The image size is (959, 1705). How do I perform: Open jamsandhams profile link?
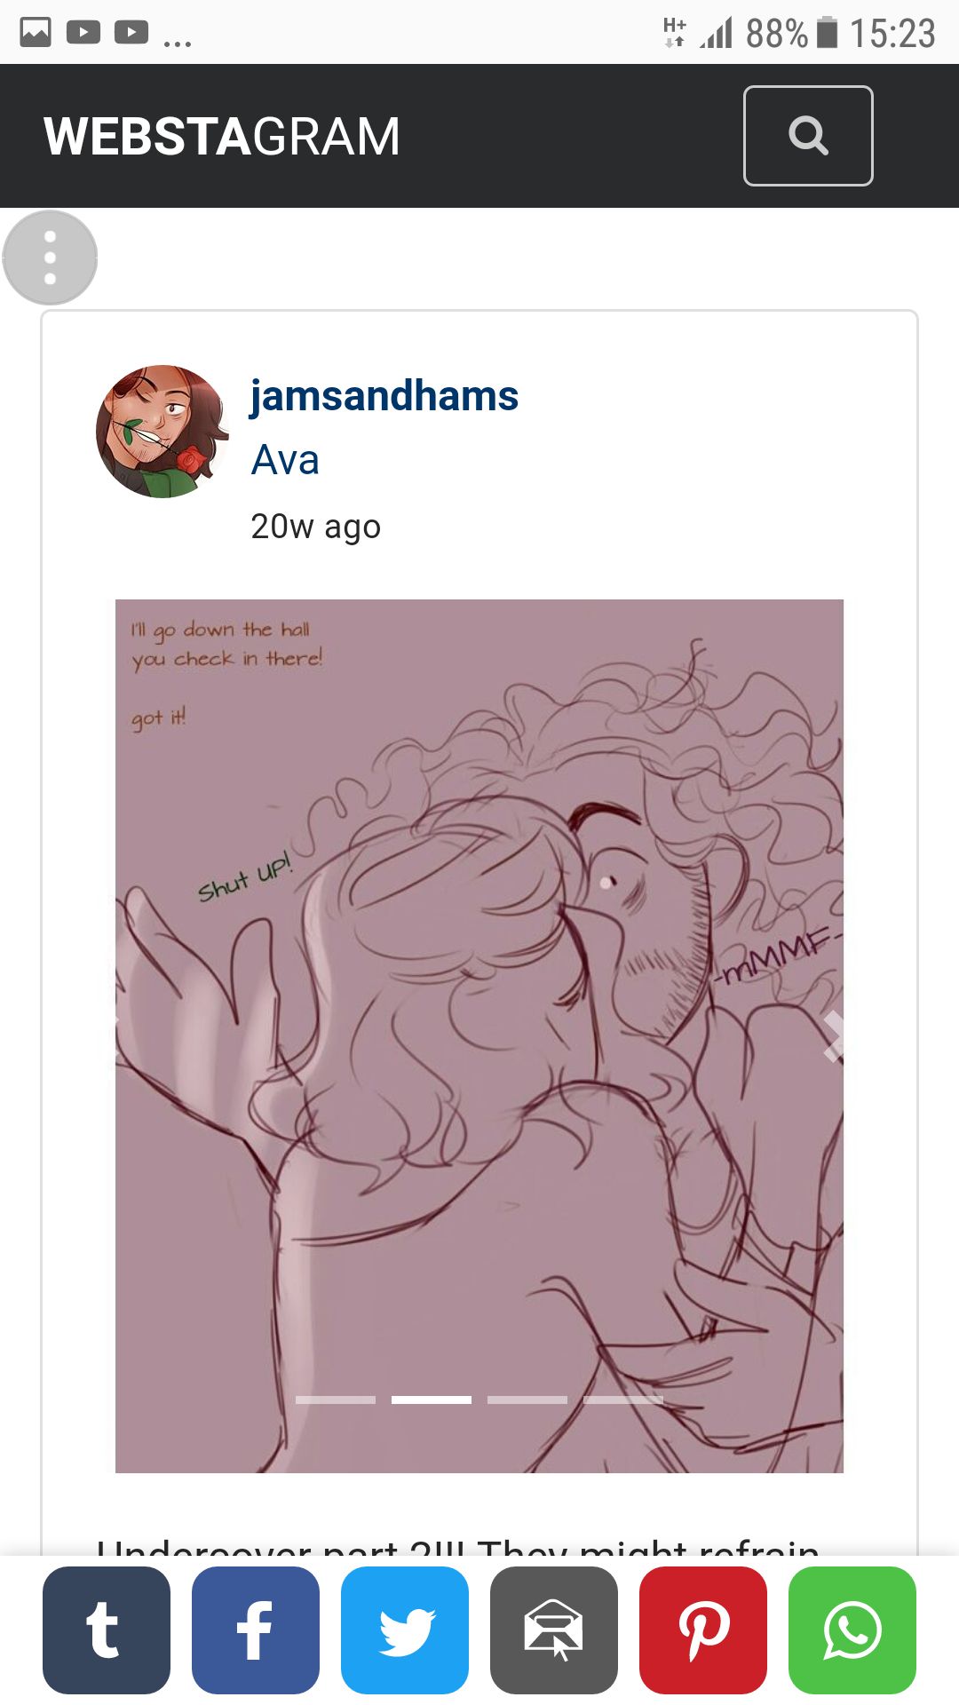click(384, 396)
